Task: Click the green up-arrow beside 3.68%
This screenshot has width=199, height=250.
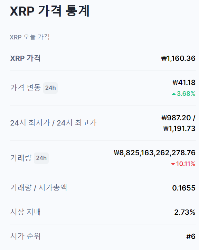Action: (174, 94)
